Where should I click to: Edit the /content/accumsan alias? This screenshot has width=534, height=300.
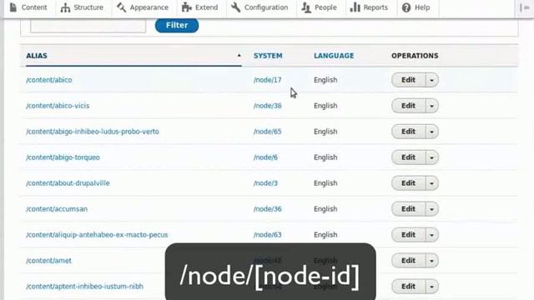[408, 209]
